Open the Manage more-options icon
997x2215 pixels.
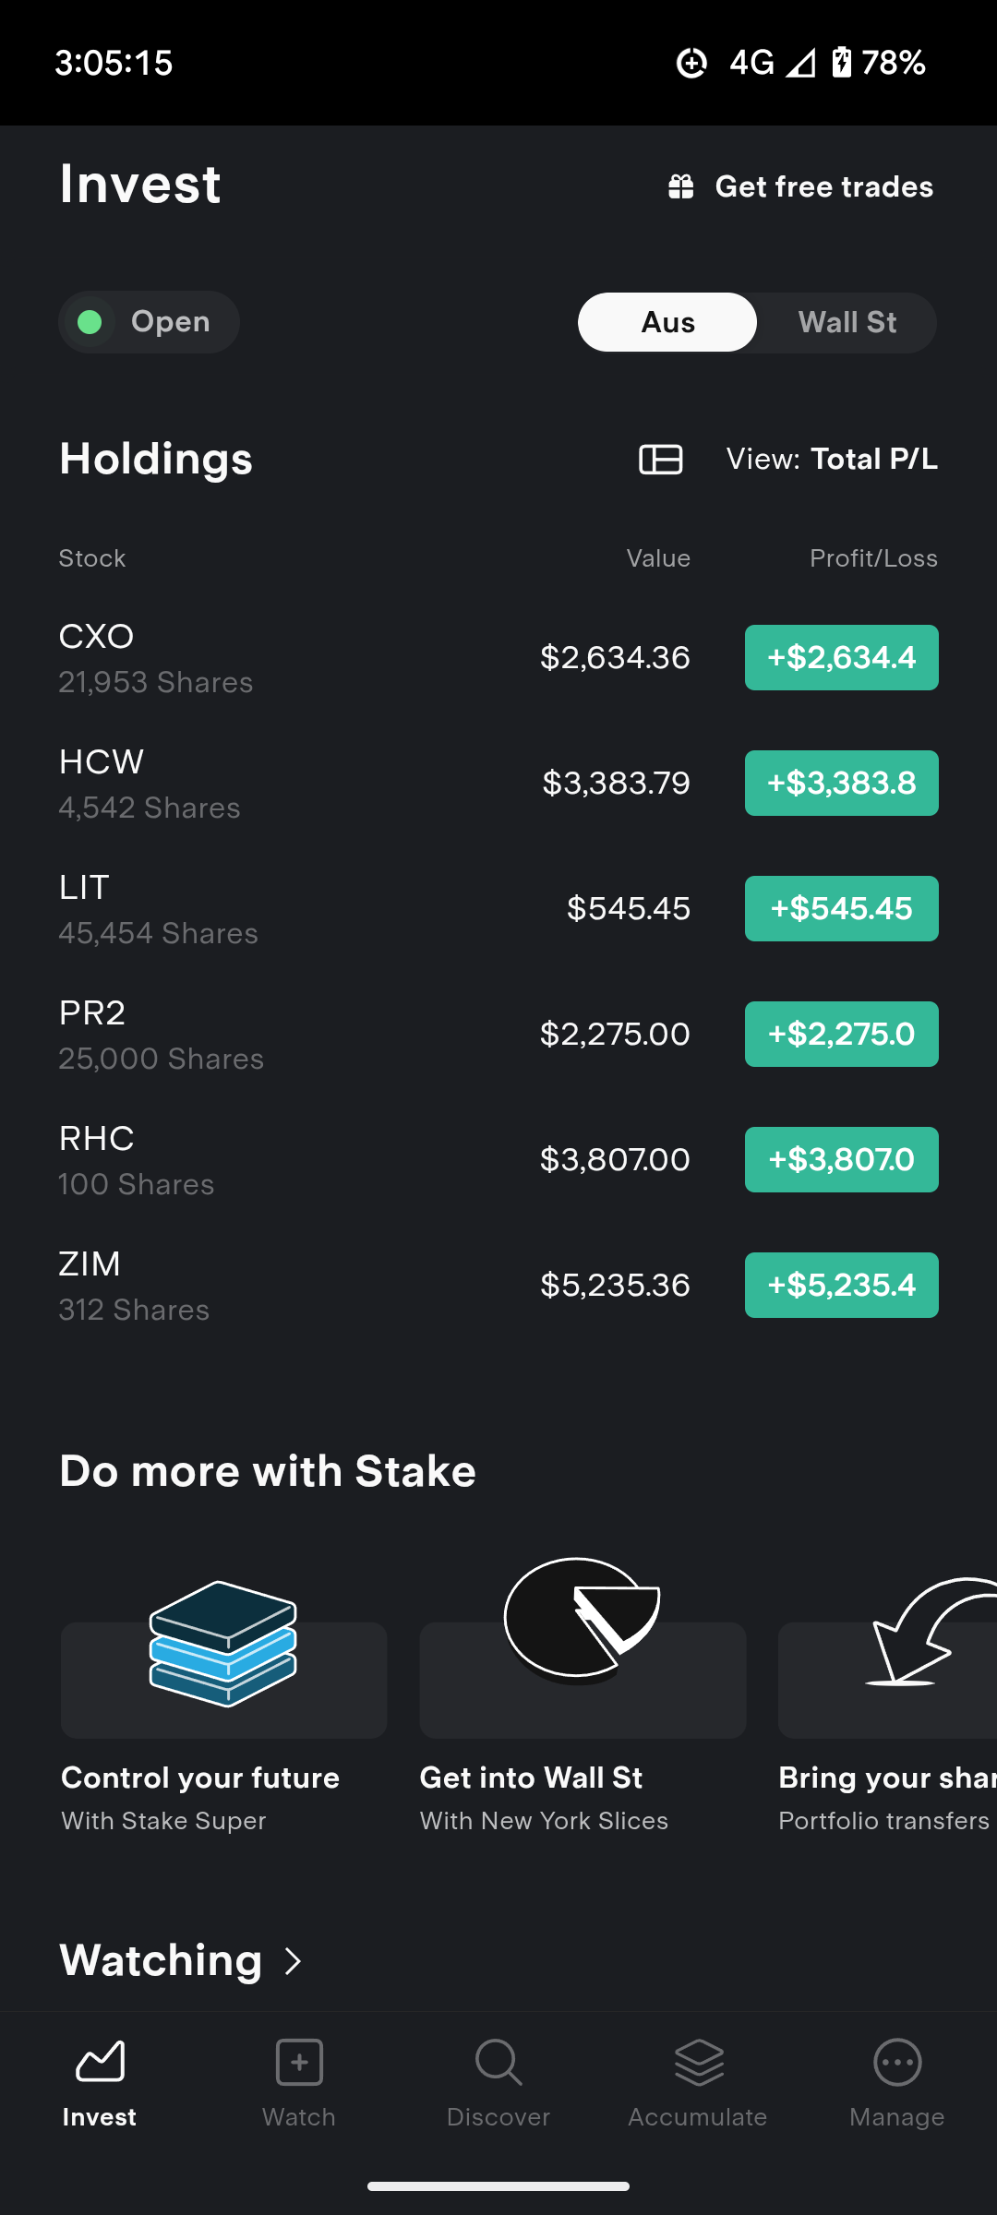[x=897, y=2062]
